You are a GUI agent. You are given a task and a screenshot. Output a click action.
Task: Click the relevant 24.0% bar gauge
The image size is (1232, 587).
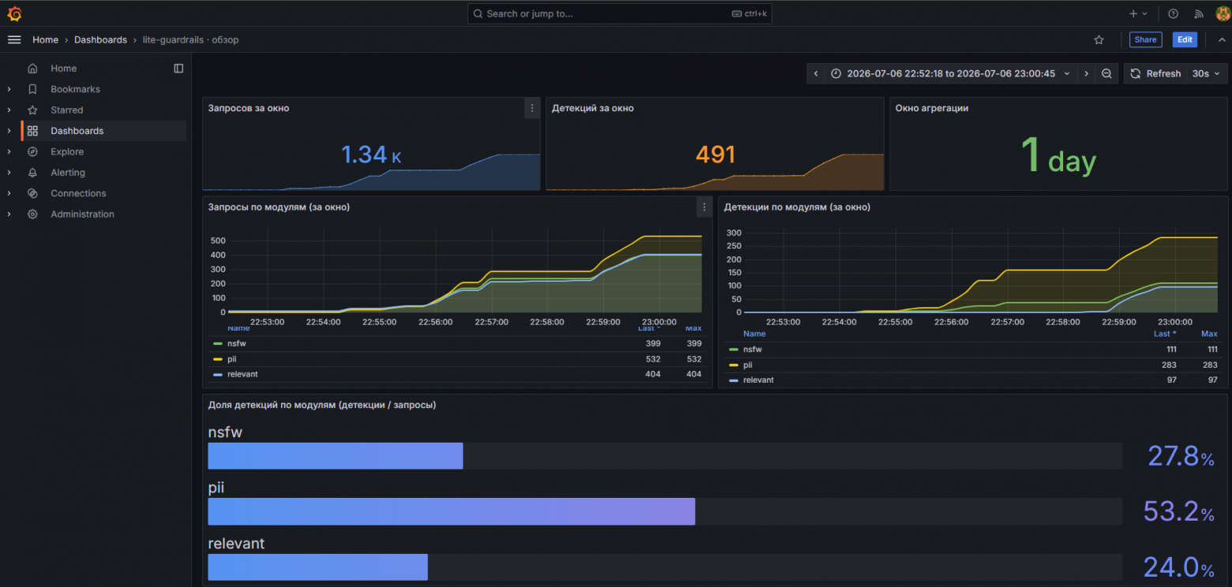[665, 567]
